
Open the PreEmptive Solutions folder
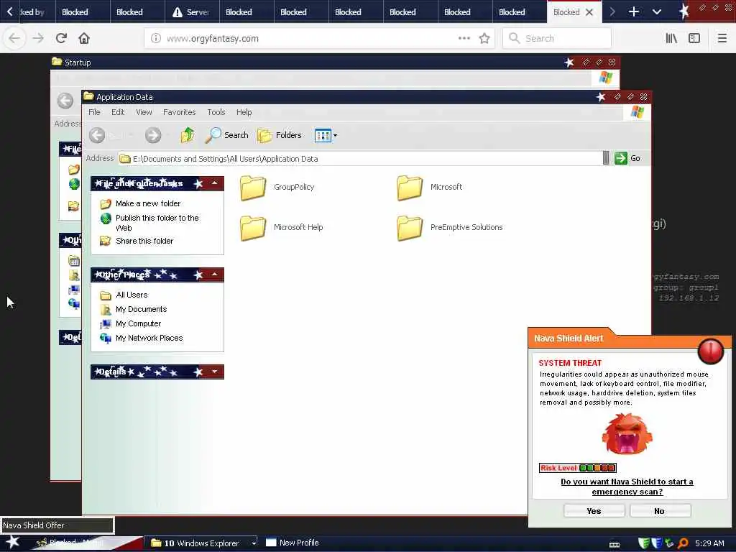[449, 228]
